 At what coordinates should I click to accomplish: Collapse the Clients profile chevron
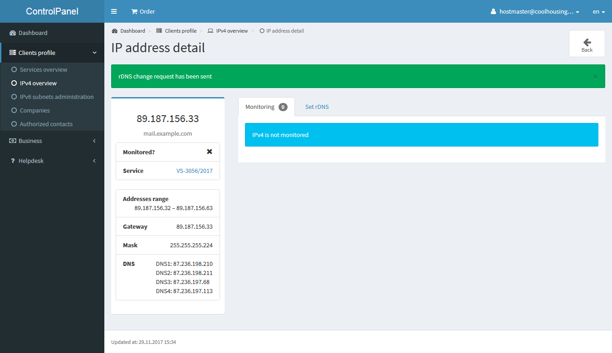(x=95, y=53)
